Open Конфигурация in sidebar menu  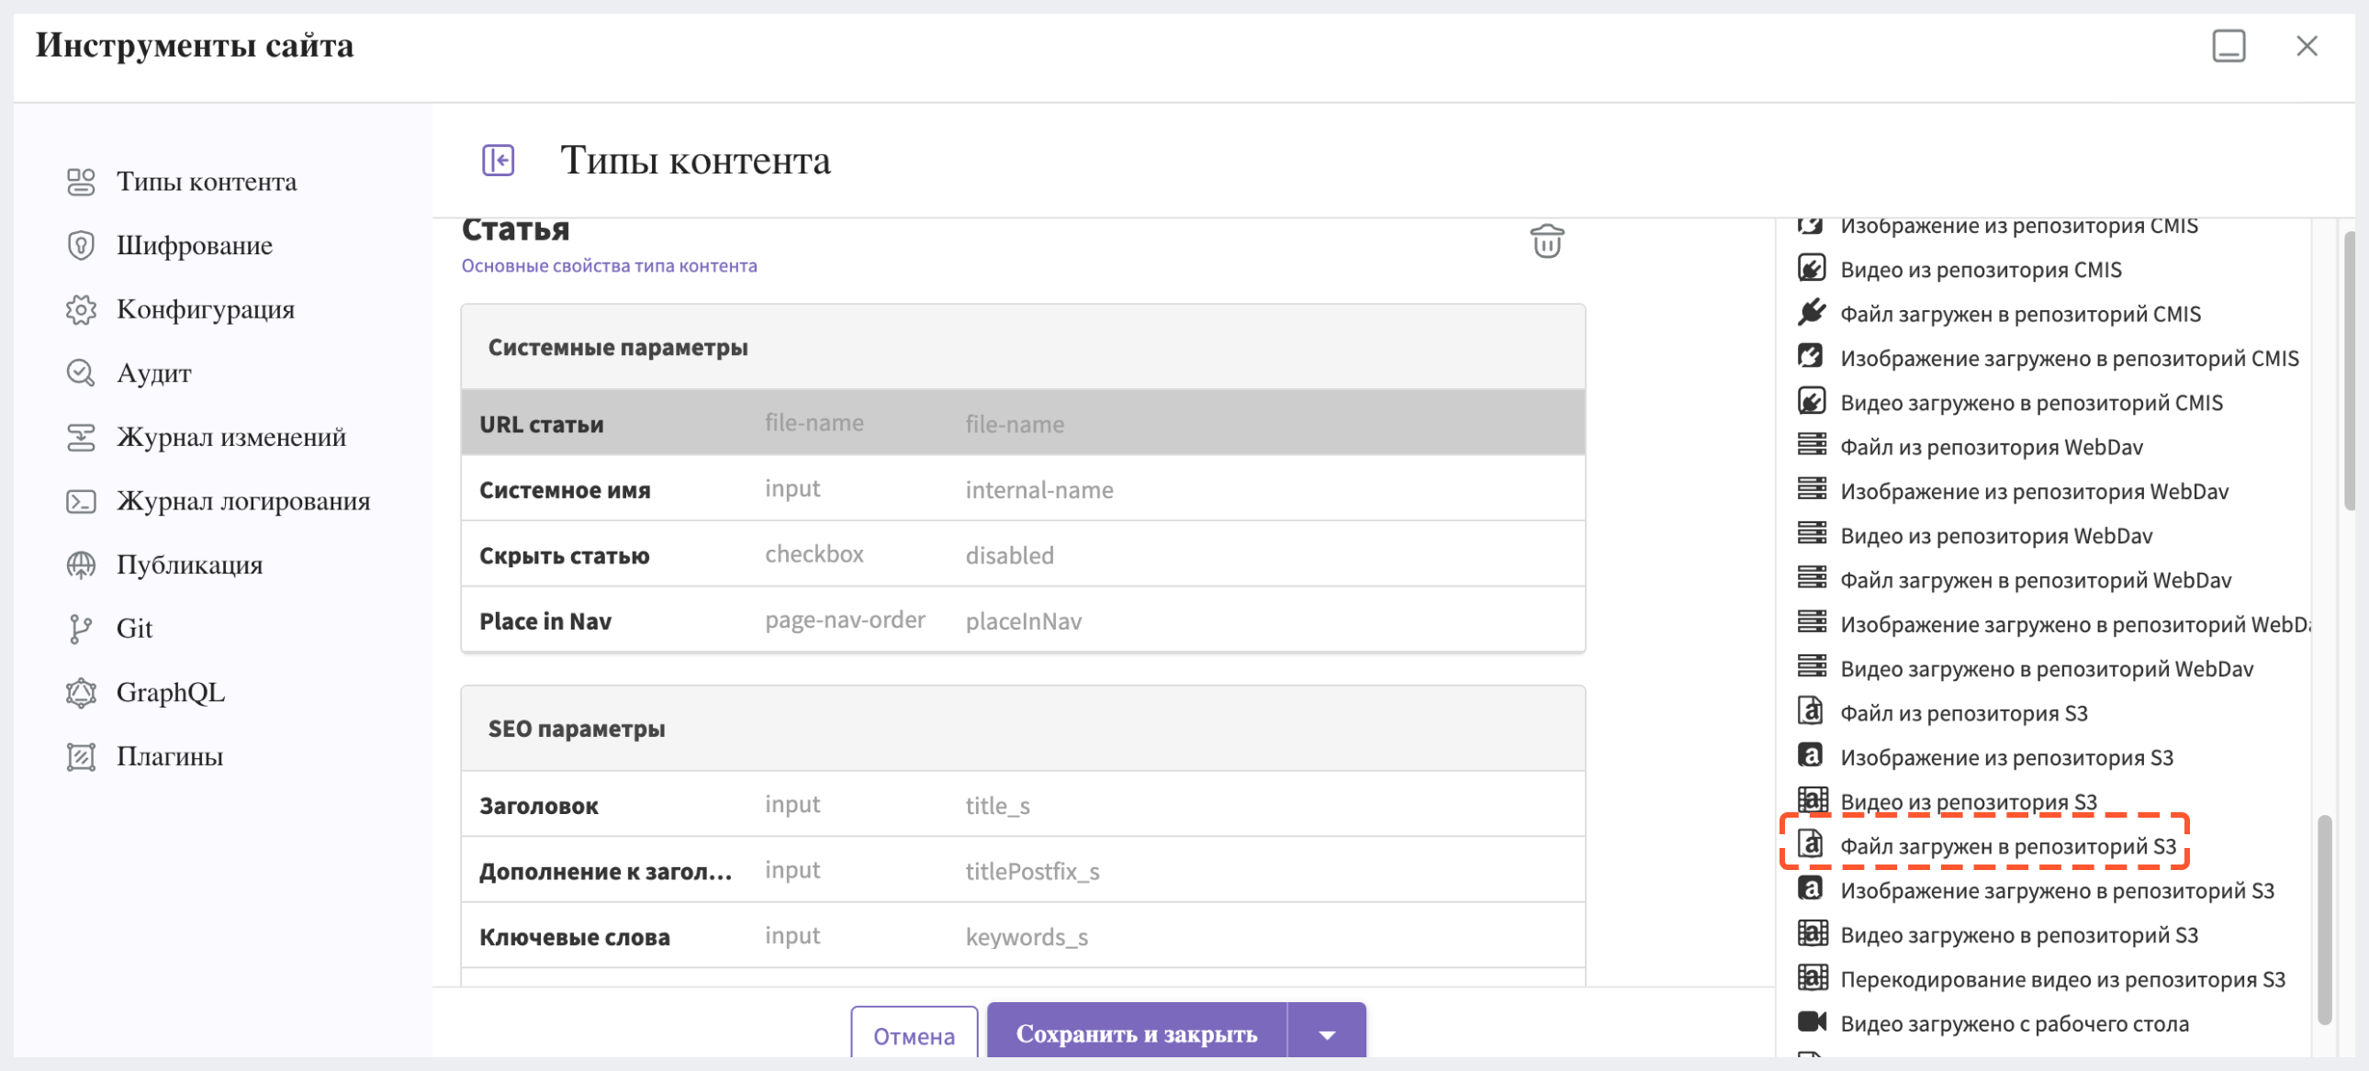click(x=205, y=310)
